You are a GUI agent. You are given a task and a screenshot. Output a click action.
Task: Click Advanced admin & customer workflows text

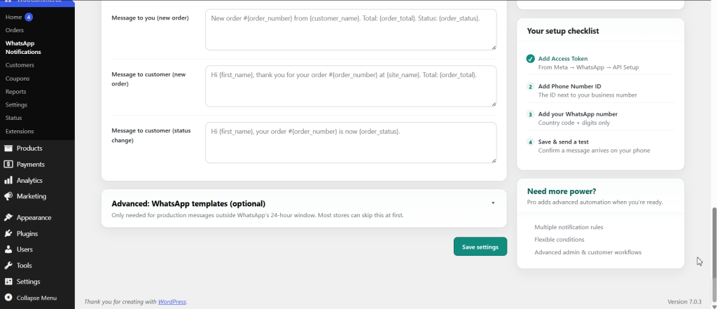tap(587, 252)
